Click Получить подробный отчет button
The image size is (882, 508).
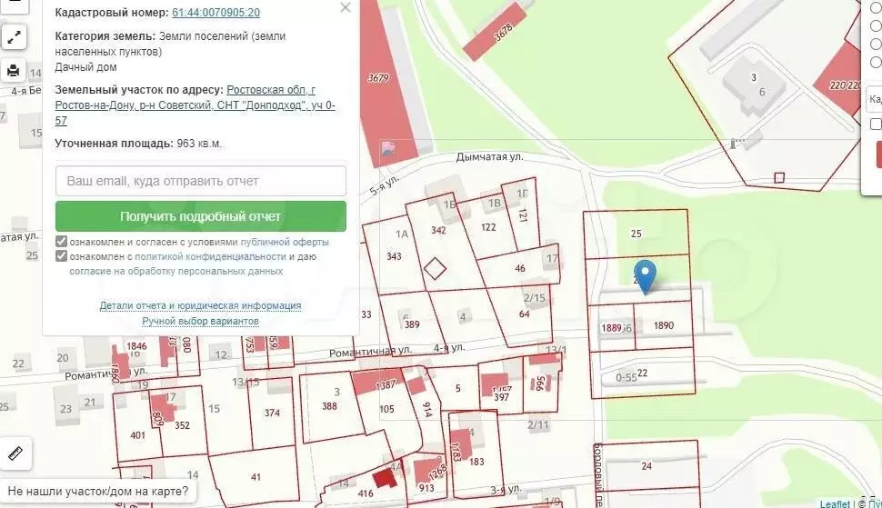click(201, 216)
